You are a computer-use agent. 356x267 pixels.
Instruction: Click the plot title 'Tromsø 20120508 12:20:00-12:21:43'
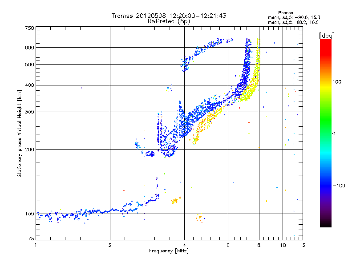coord(169,16)
